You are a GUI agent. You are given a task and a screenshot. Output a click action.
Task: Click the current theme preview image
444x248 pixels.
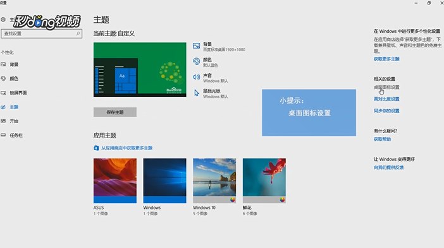140,70
